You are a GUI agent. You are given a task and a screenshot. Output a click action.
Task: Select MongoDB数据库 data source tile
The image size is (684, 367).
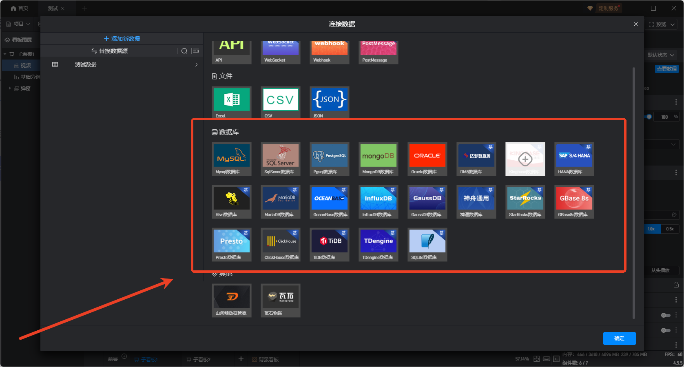tap(379, 159)
